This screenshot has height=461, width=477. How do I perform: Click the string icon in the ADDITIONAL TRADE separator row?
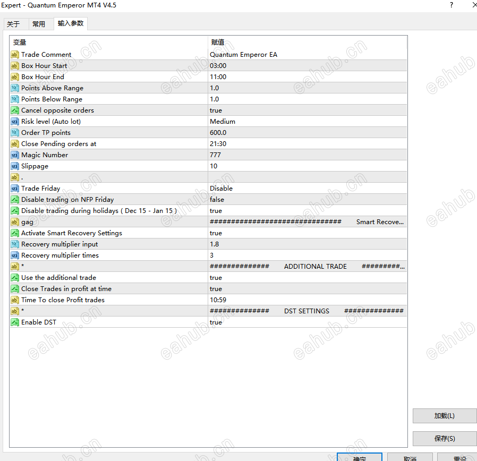pos(14,267)
